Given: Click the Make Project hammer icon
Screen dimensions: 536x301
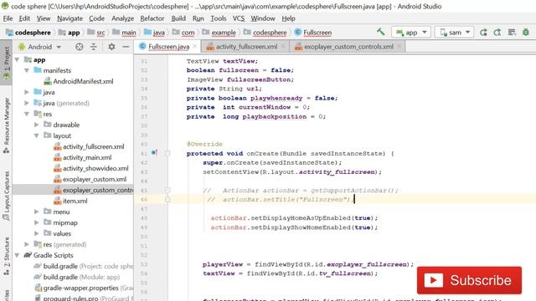Looking at the screenshot, I should 380,32.
